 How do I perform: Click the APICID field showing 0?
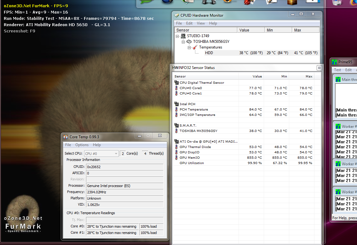coord(125,173)
